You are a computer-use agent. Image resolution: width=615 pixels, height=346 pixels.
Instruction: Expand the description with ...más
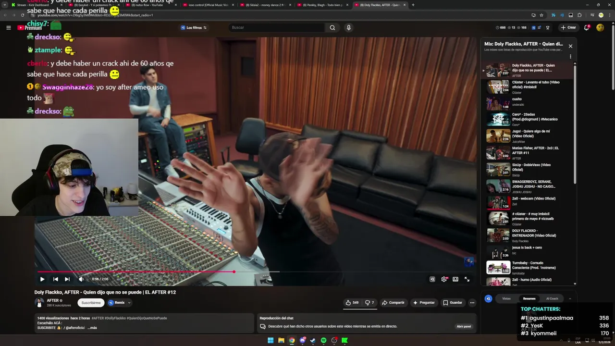[x=92, y=328]
